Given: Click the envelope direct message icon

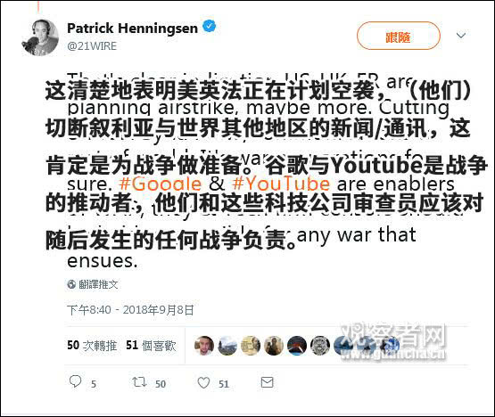Looking at the screenshot, I should pos(267,382).
